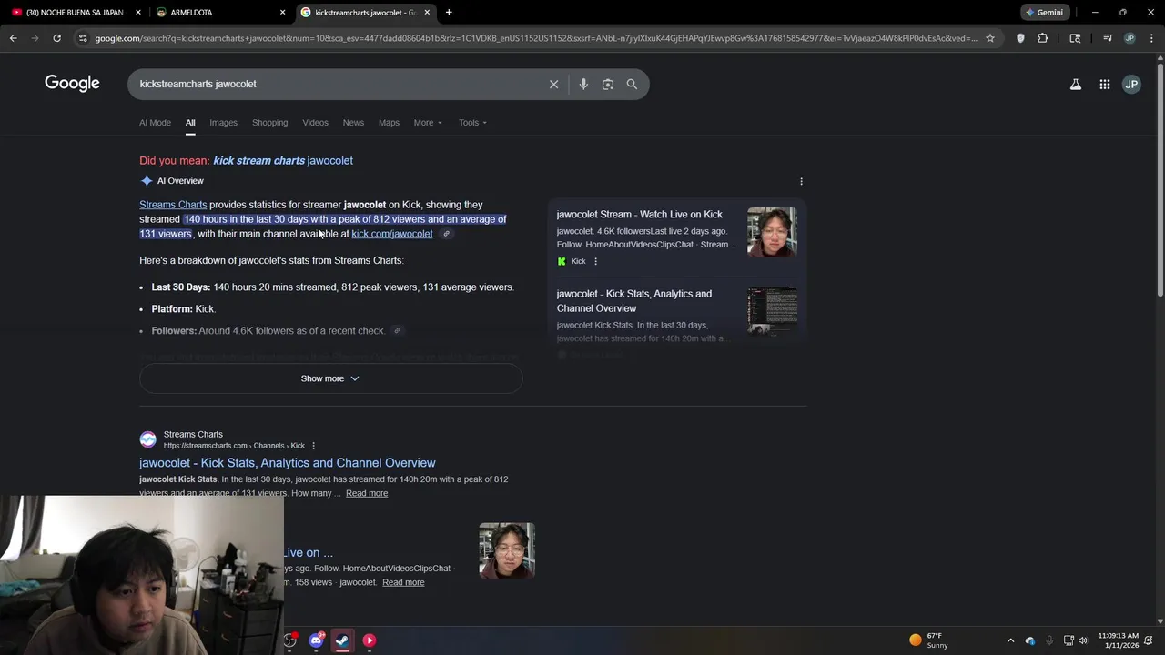The image size is (1165, 655).
Task: Search by image with the camera icon
Action: pos(608,84)
